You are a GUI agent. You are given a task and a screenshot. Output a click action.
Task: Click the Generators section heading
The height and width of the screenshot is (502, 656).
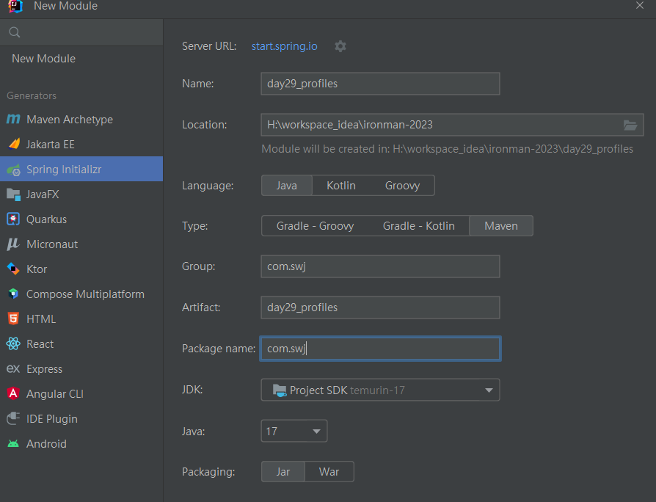pos(32,96)
